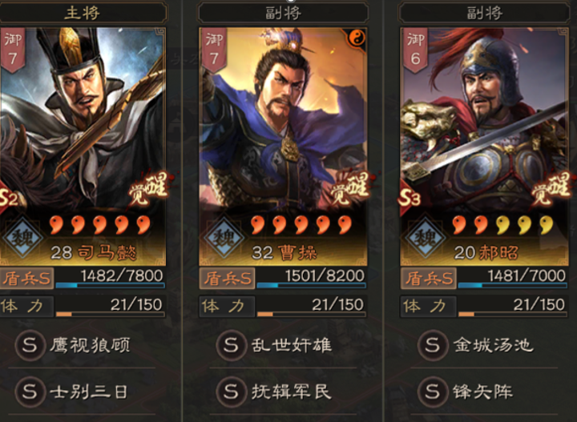The width and height of the screenshot is (577, 422).
Task: Click the S rank icon beside 锋矢阵
Action: point(433,392)
